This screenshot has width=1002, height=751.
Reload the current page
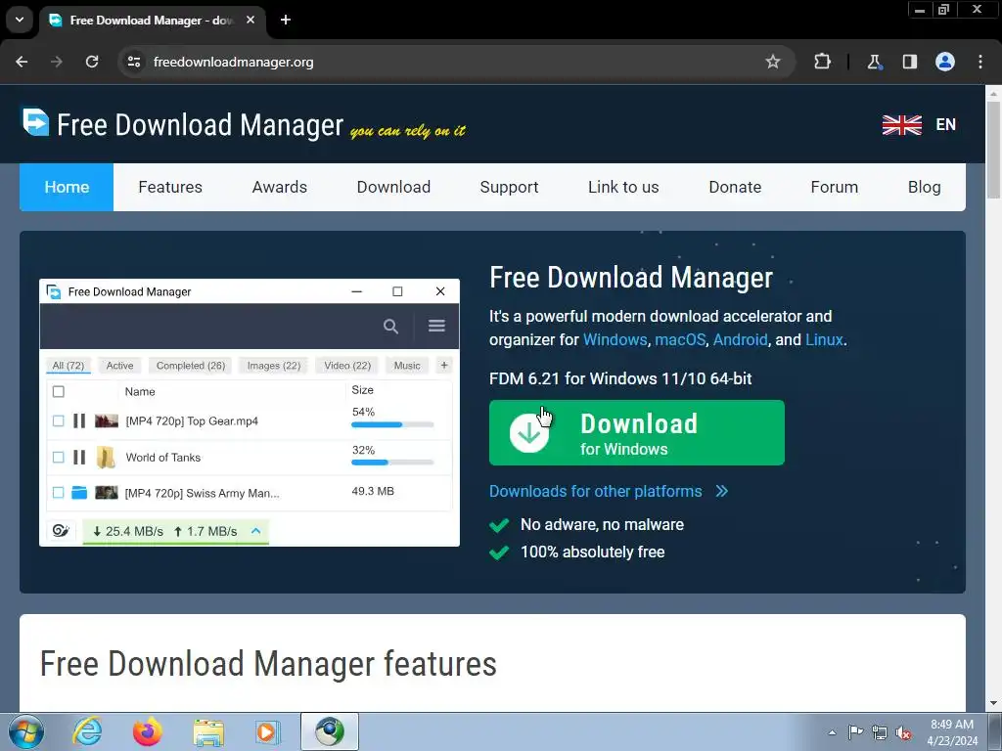pyautogui.click(x=92, y=62)
